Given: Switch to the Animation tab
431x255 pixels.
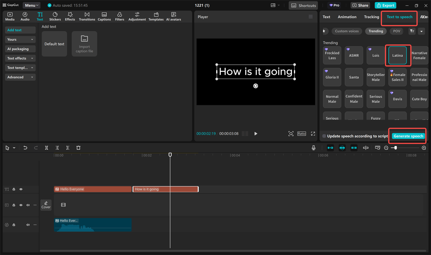Looking at the screenshot, I should (x=347, y=17).
